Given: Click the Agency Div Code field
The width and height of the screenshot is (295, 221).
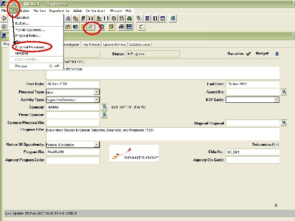Looking at the screenshot, I should click(x=253, y=160).
